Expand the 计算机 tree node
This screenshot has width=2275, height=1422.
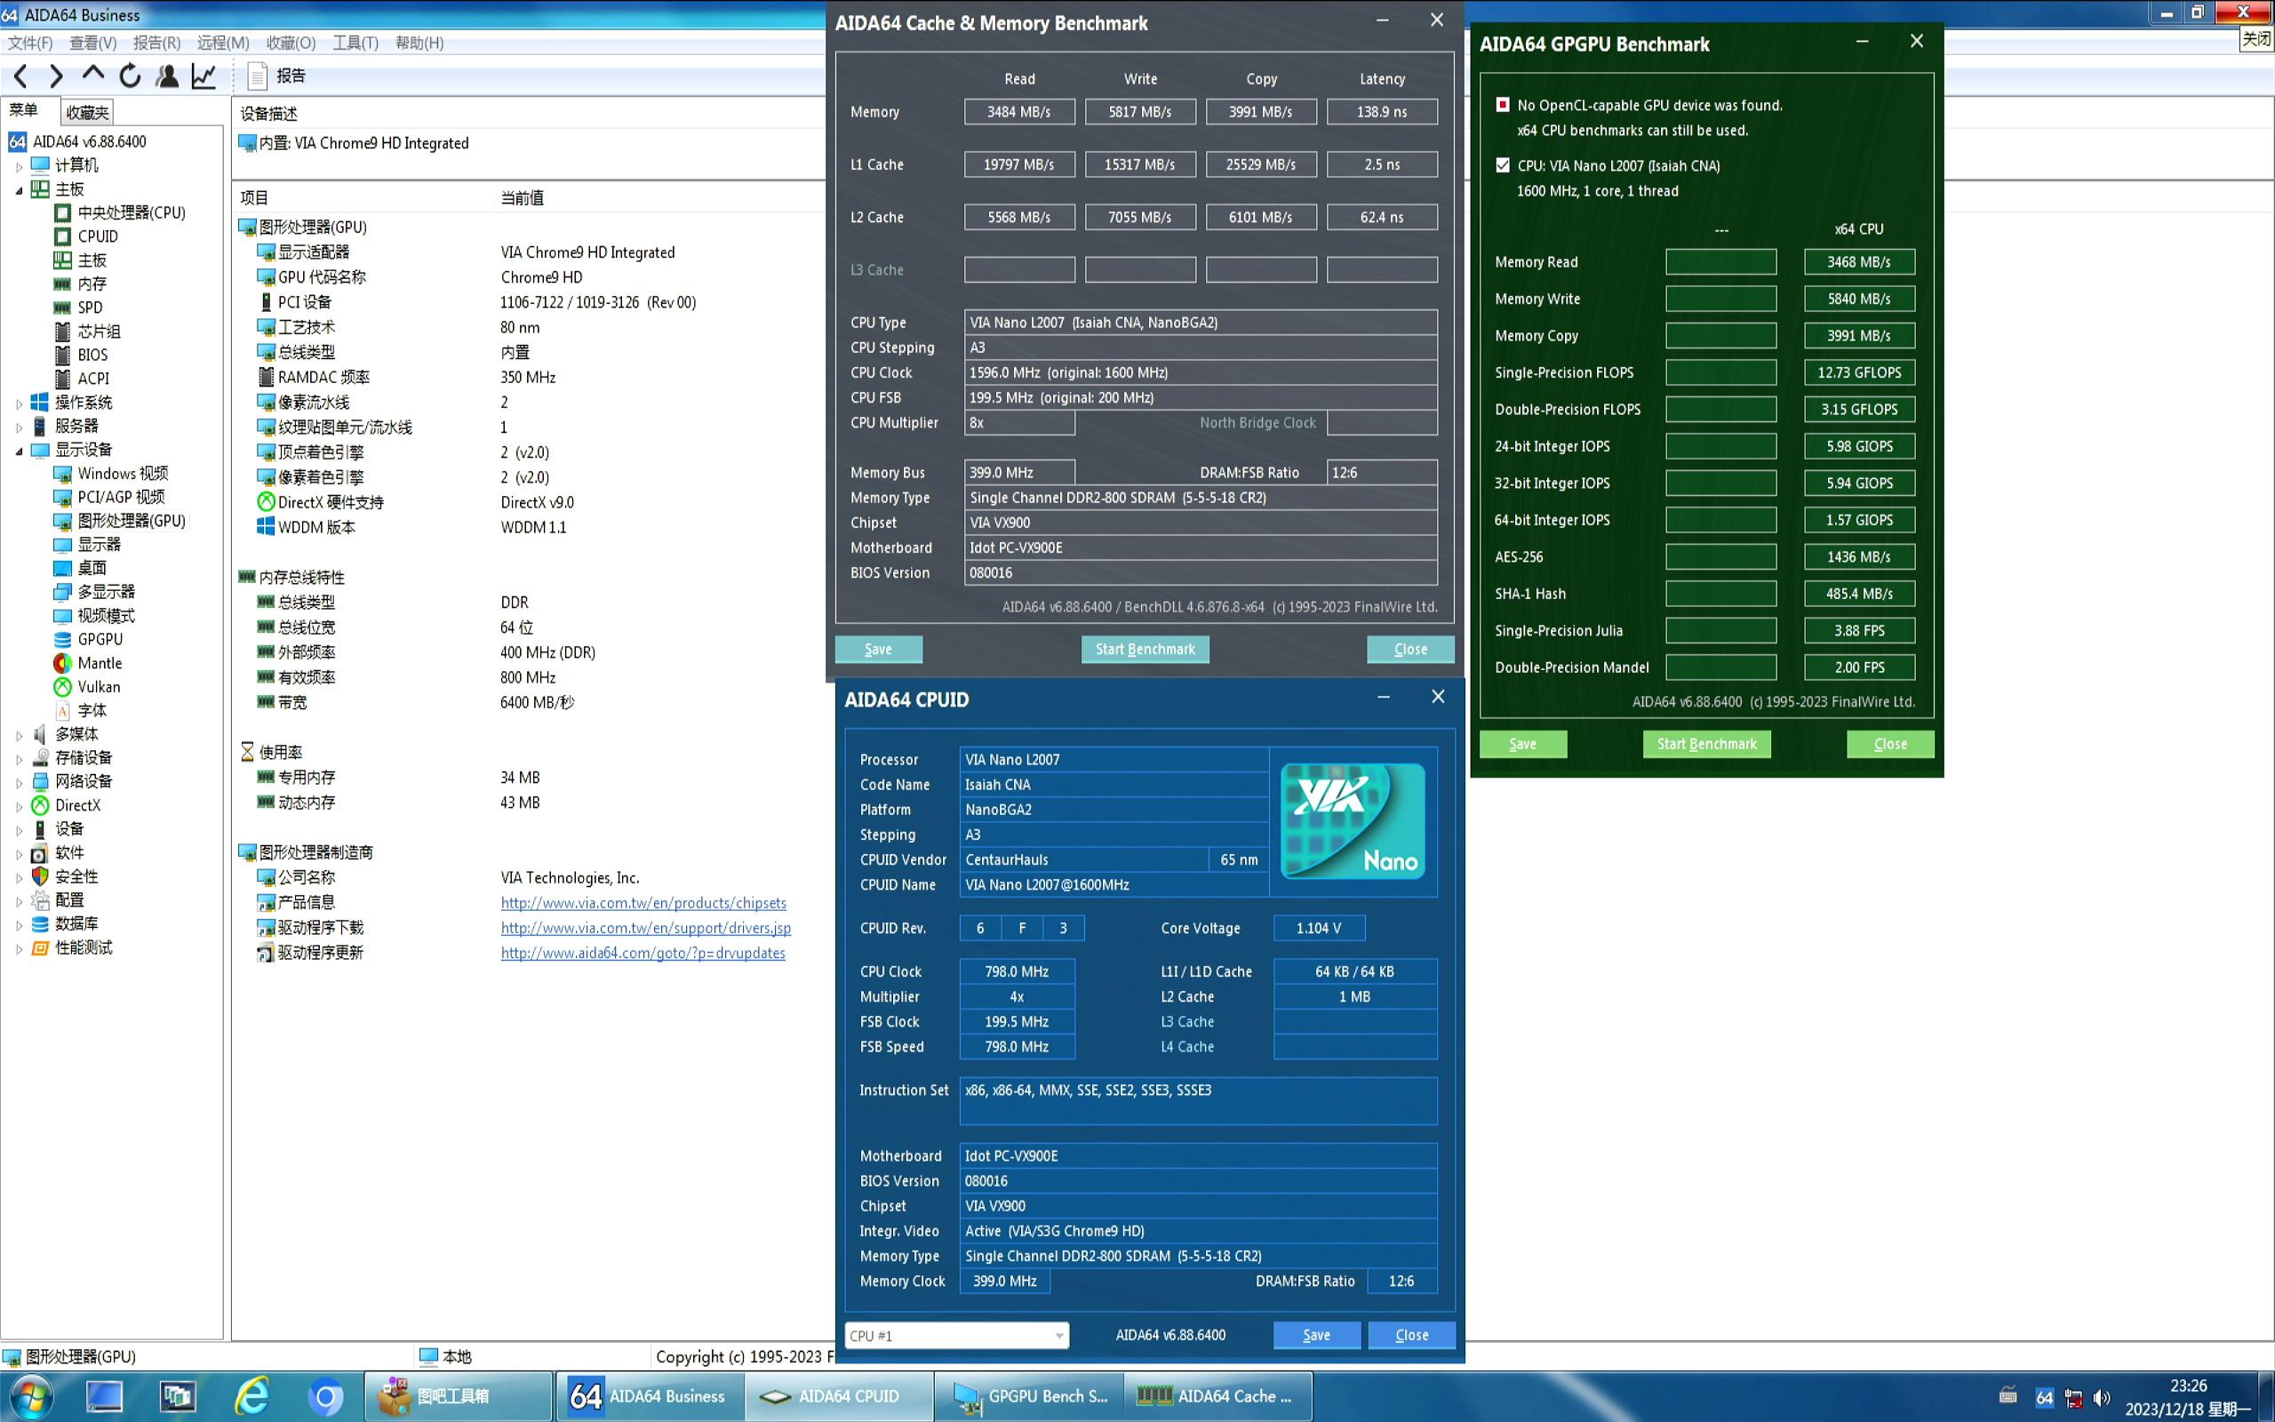pos(19,166)
